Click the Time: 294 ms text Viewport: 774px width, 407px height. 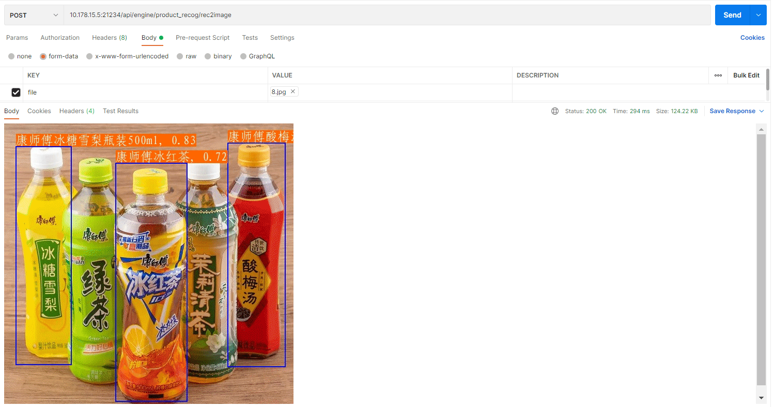pos(631,111)
